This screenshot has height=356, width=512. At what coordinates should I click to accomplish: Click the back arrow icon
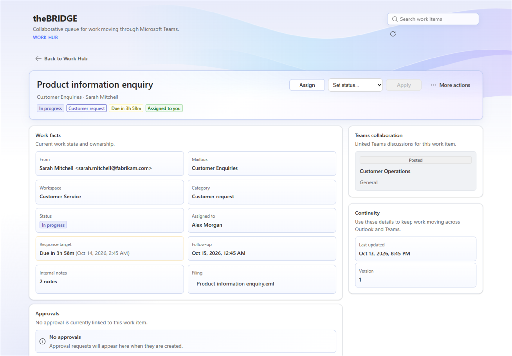pyautogui.click(x=38, y=58)
